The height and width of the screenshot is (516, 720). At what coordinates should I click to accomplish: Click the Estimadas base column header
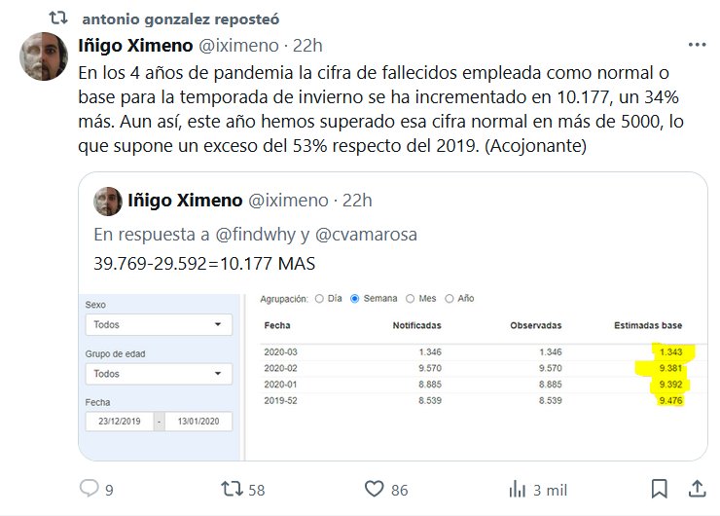click(x=648, y=324)
